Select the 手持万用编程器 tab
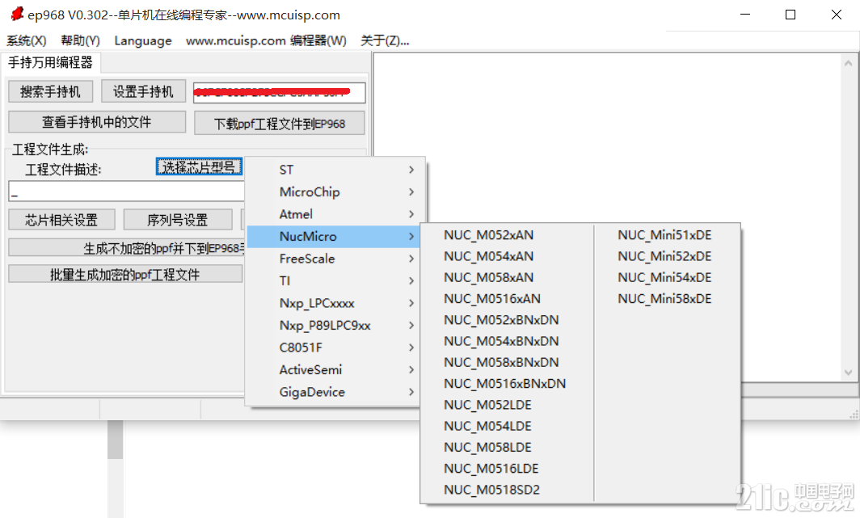The image size is (860, 518). [50, 62]
